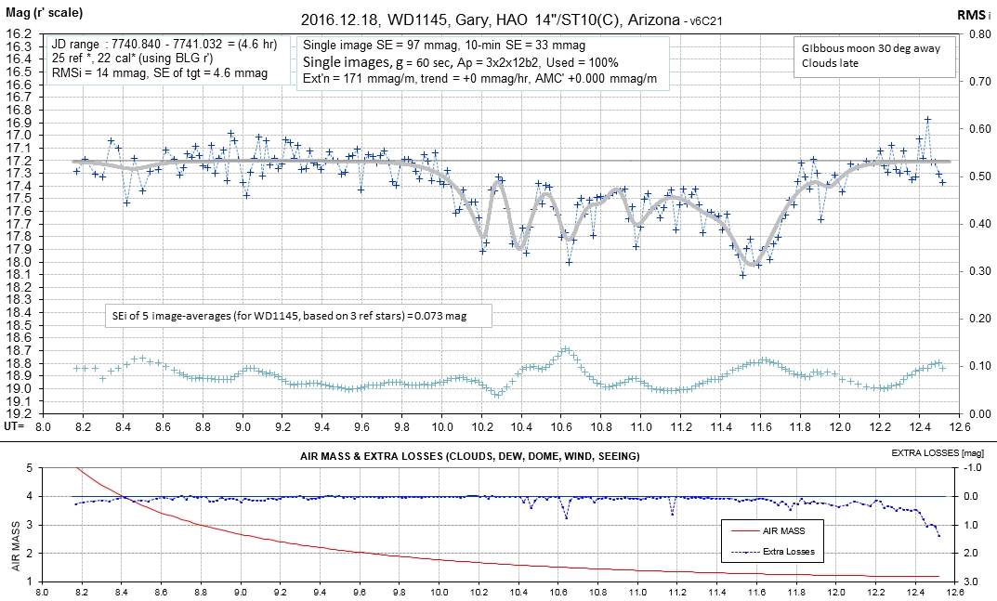Select the 0.70 RMS axis label
Viewport: 997px width, 601px height.
tap(980, 82)
